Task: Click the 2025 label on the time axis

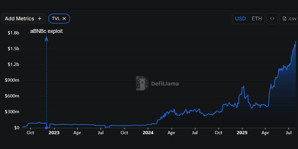Action: click(242, 133)
